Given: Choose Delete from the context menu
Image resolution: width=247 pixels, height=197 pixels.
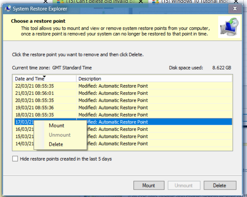Looking at the screenshot, I should [x=56, y=144].
